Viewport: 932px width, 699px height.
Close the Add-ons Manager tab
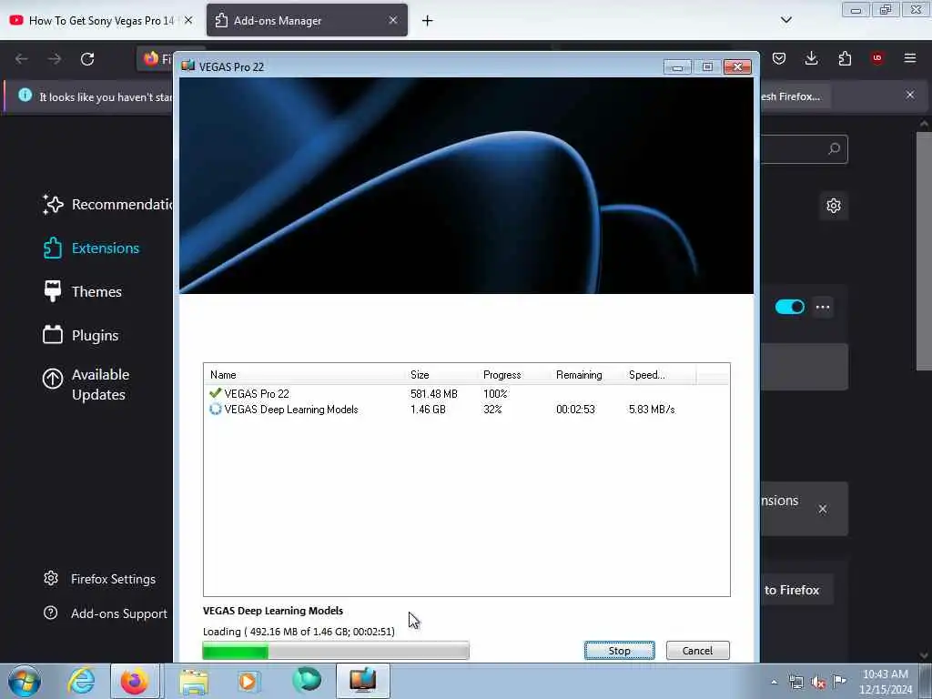coord(393,20)
